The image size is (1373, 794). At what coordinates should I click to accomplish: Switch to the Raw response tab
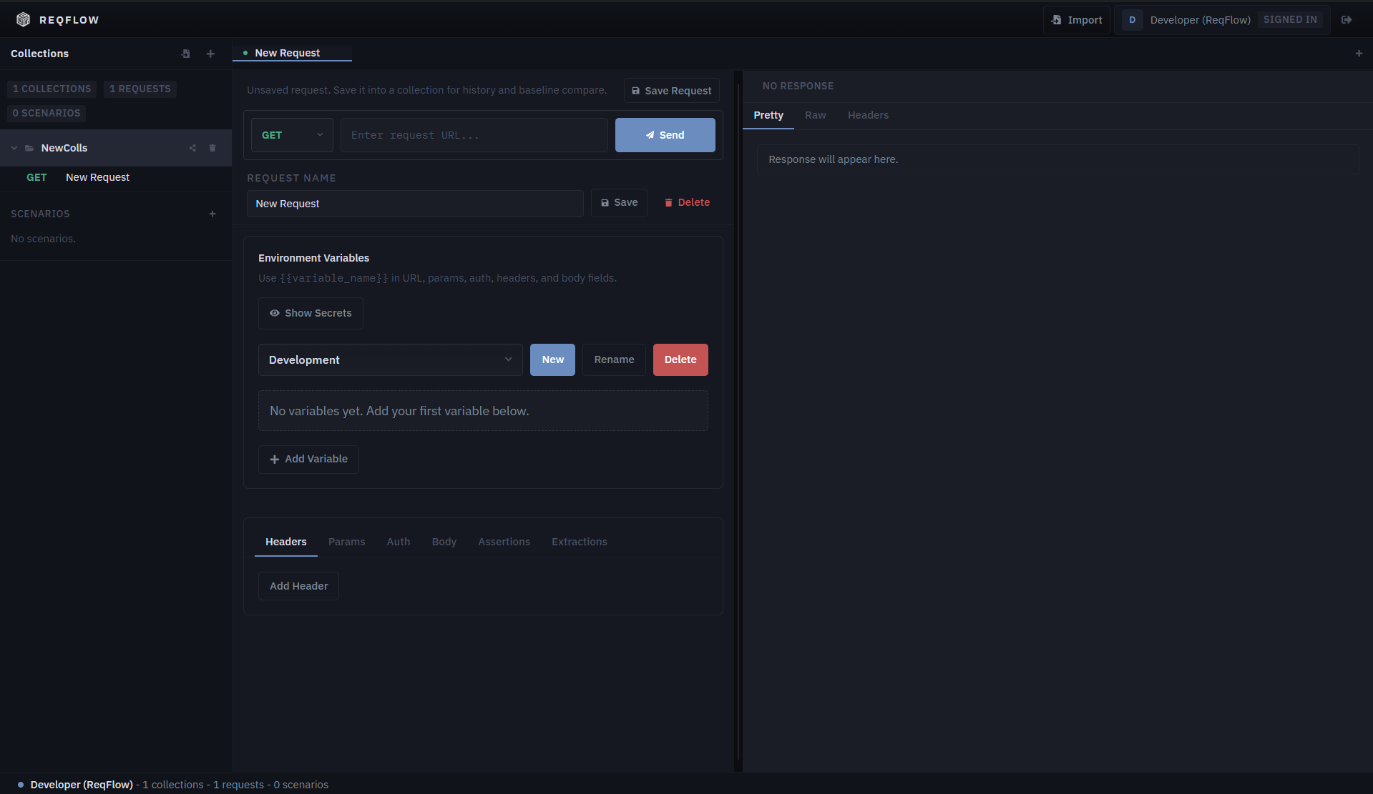(815, 115)
